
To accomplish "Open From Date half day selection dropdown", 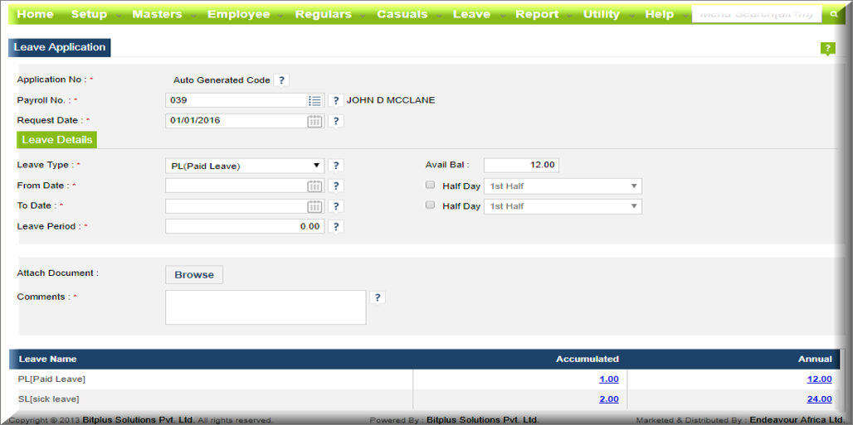I will tap(563, 186).
